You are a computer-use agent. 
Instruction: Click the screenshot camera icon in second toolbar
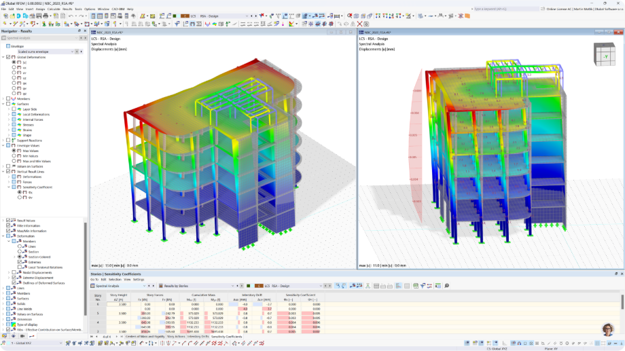[366, 24]
